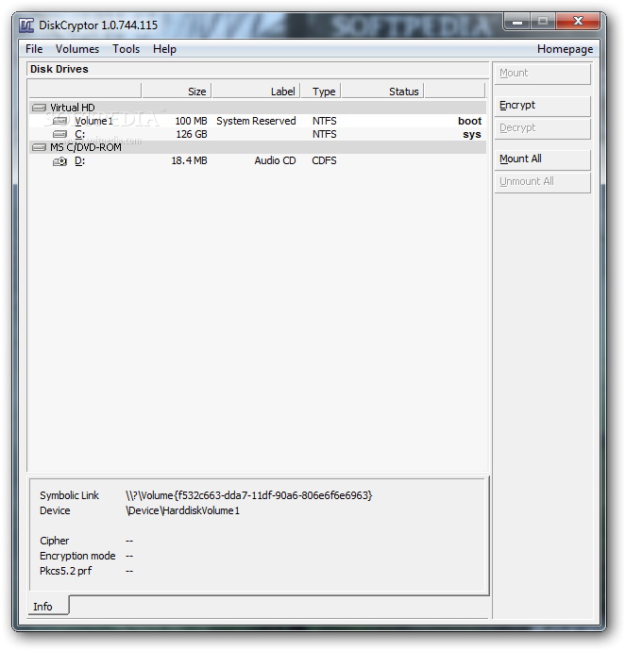626x651 pixels.
Task: Click the disabled Decrypt button
Action: [x=543, y=128]
